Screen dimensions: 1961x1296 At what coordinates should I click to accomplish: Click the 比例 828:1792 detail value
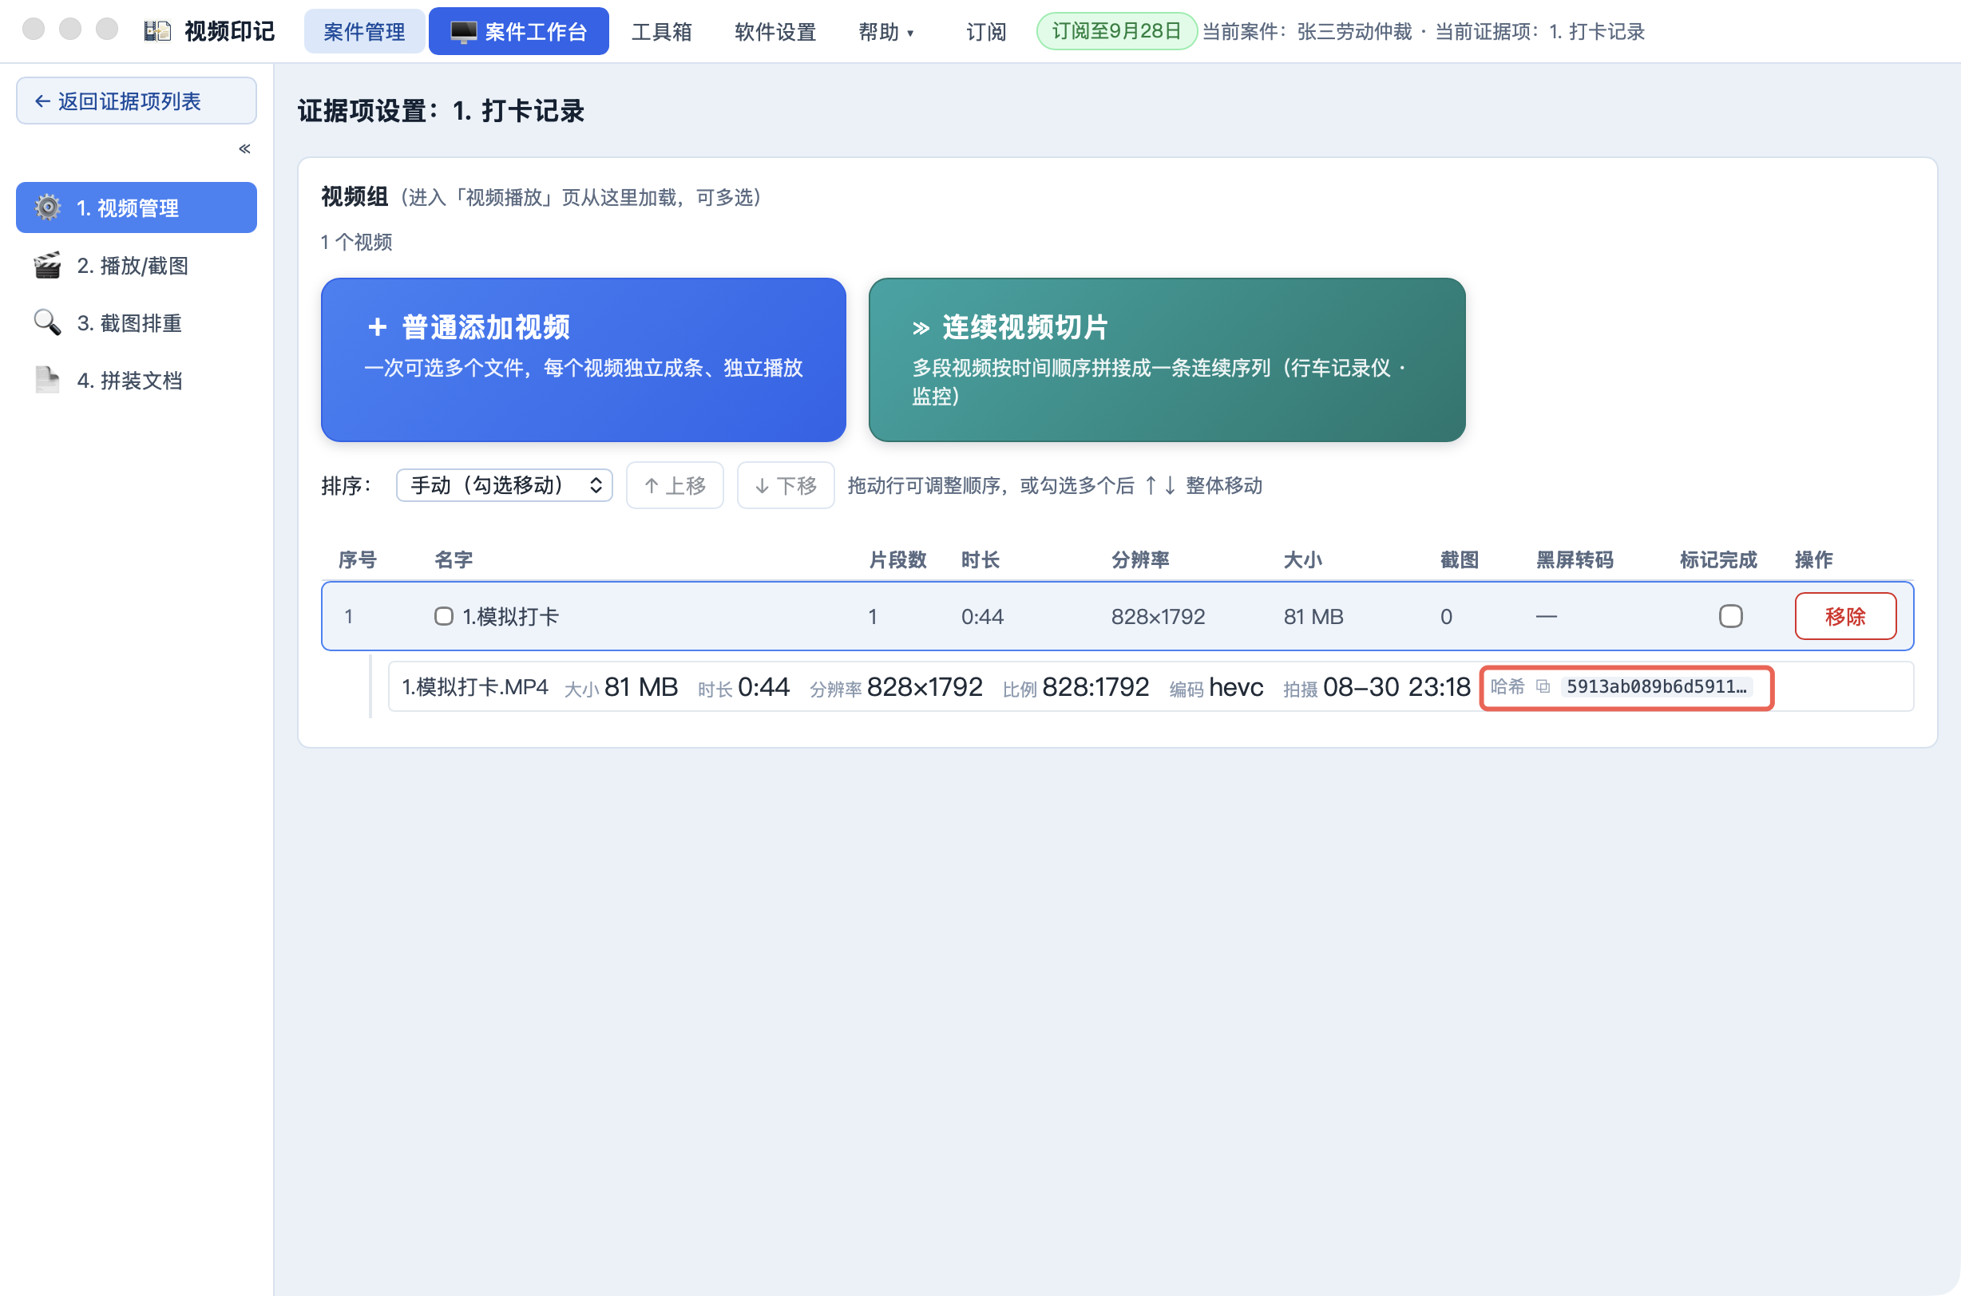point(1076,687)
